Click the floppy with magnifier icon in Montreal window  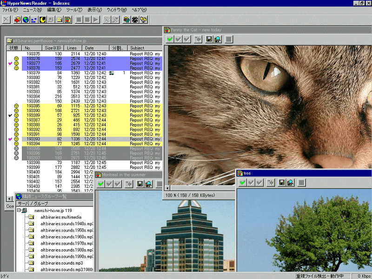click(148, 184)
